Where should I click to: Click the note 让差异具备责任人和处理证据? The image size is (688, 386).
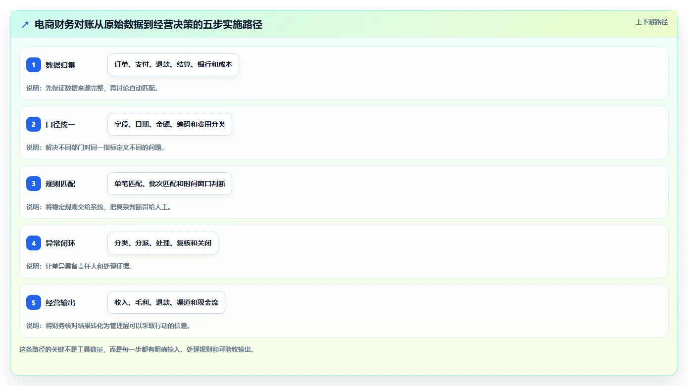(x=89, y=266)
